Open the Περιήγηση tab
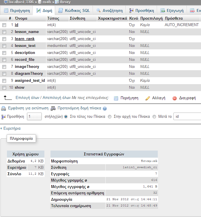The width and height of the screenshot is (201, 217). pos(17,10)
